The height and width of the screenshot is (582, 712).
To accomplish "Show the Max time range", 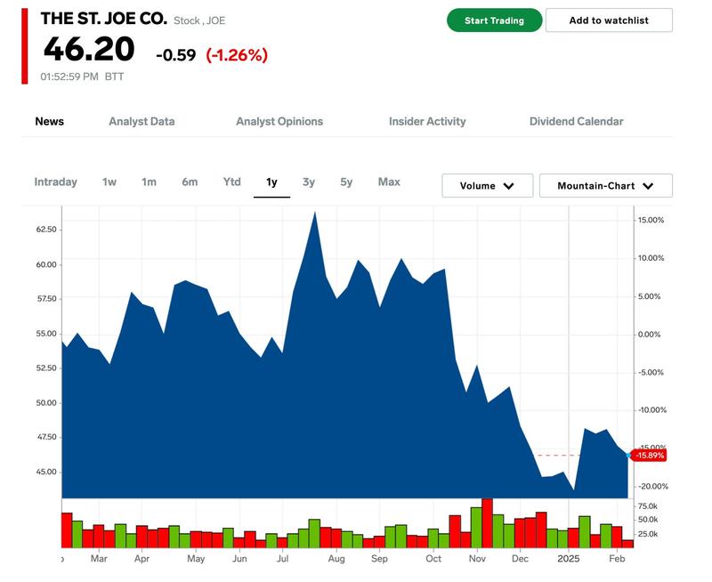I will click(x=389, y=182).
